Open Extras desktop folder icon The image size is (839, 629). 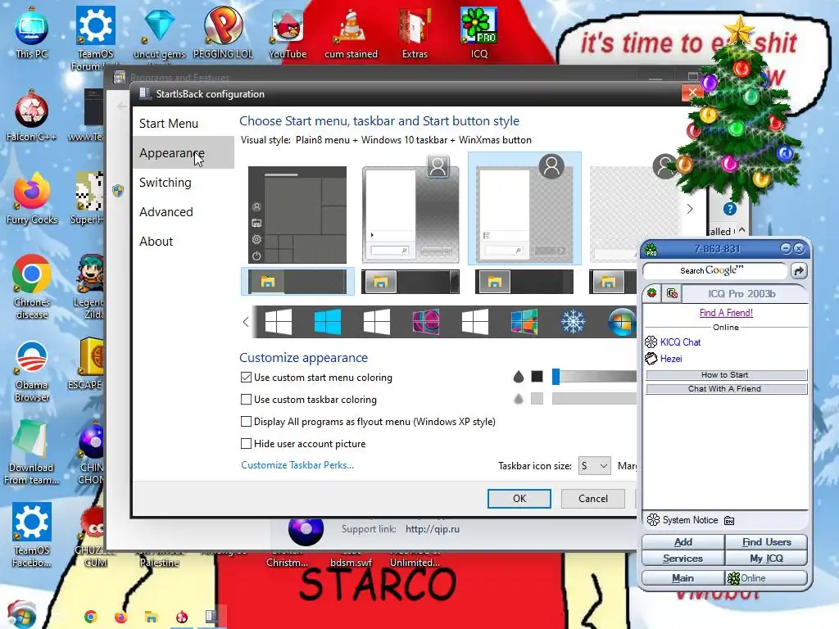[x=415, y=33]
